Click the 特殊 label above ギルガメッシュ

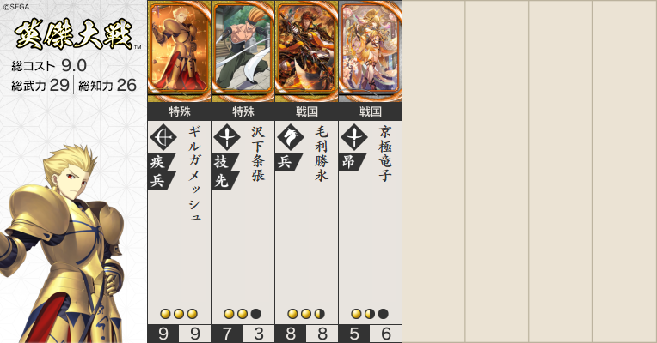(x=180, y=111)
